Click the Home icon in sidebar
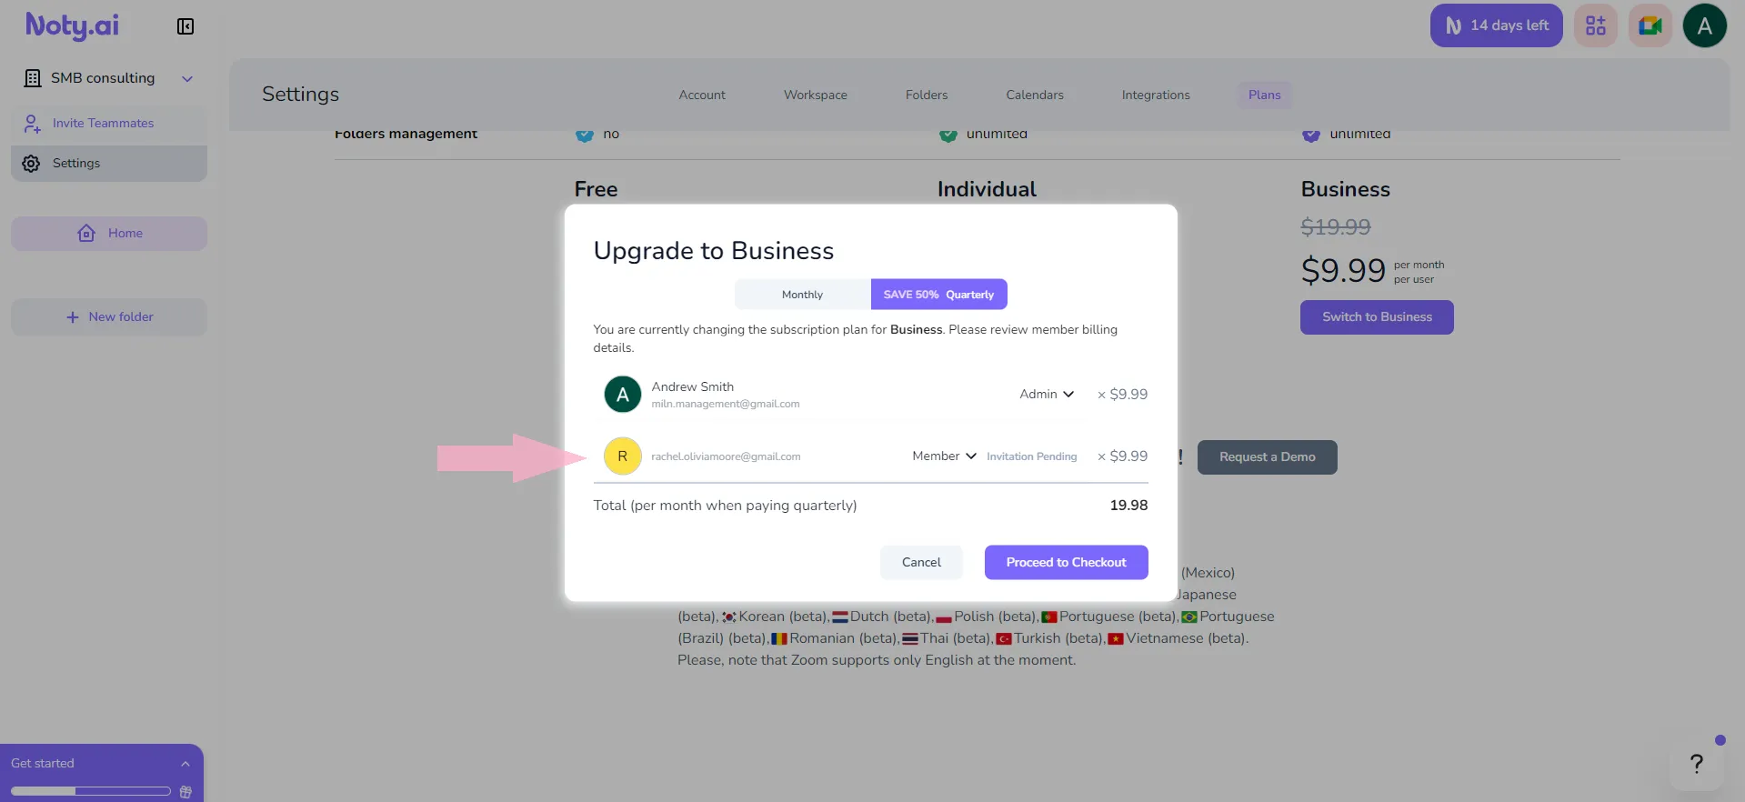The height and width of the screenshot is (802, 1745). 86,234
